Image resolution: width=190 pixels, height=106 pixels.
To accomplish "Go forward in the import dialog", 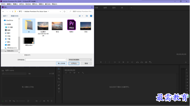I will coord(7,11).
